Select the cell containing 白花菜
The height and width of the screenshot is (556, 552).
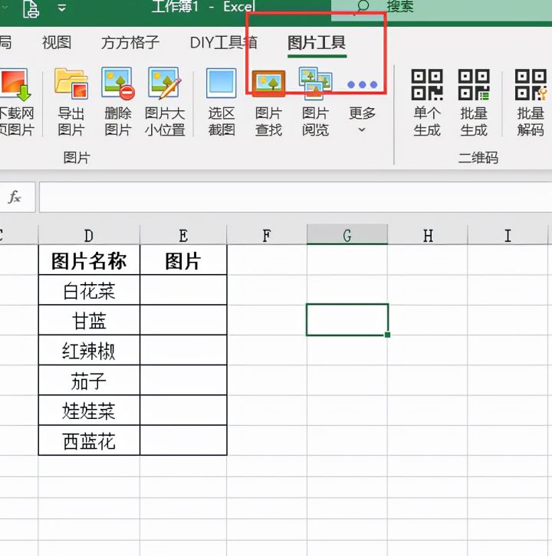(89, 290)
